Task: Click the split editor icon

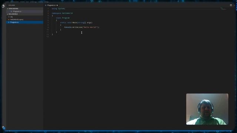Action: [231, 5]
